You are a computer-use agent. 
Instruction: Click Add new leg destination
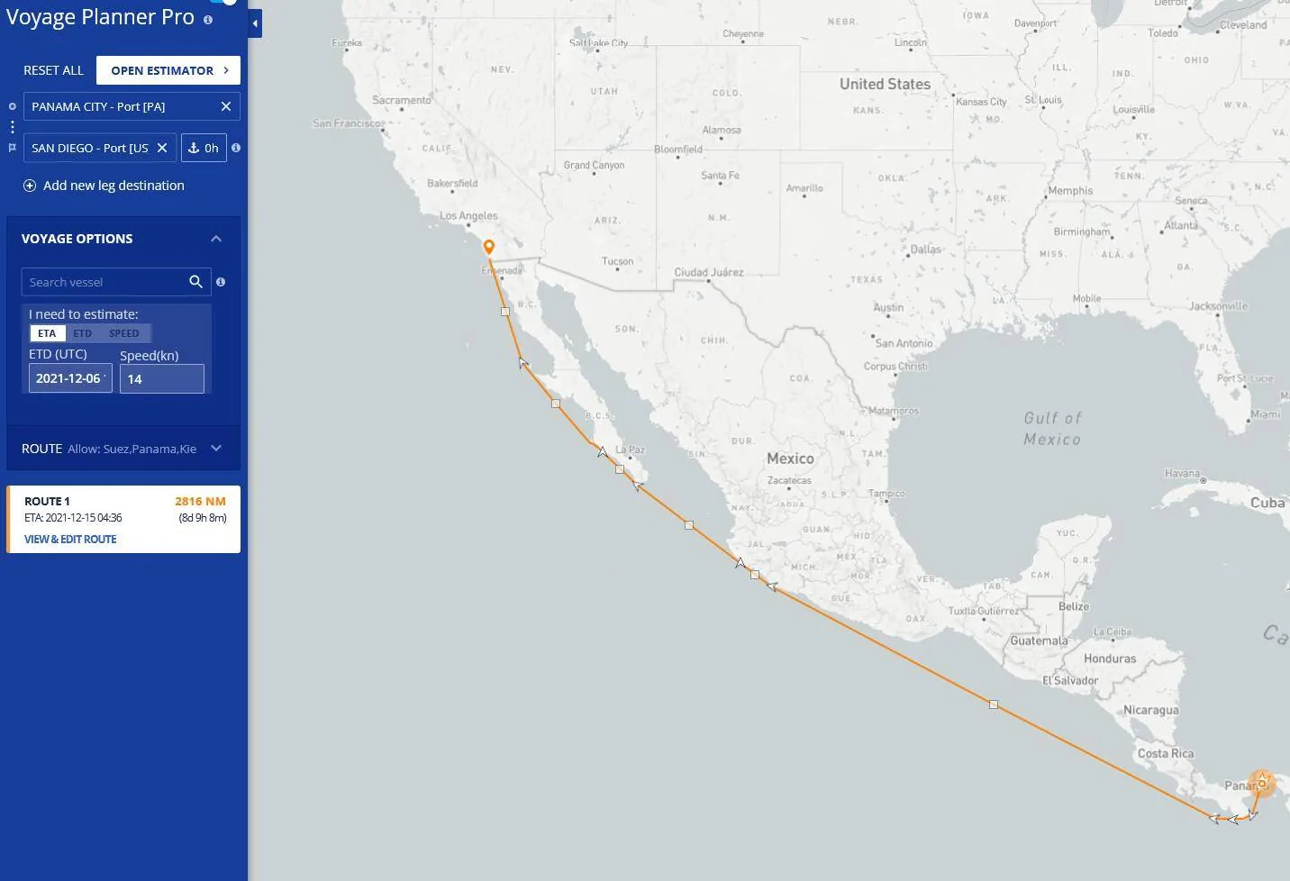click(x=114, y=186)
